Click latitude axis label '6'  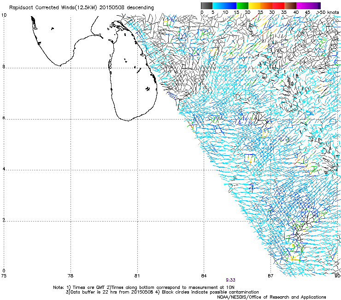point(4,118)
